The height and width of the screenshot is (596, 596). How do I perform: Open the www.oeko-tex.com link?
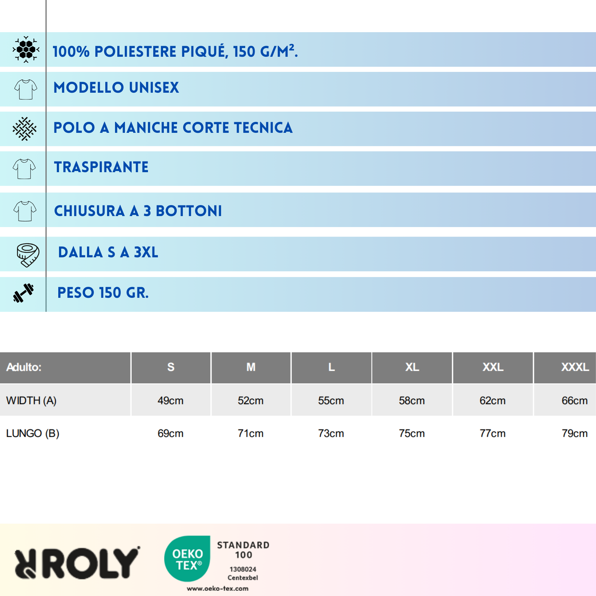[x=218, y=588]
